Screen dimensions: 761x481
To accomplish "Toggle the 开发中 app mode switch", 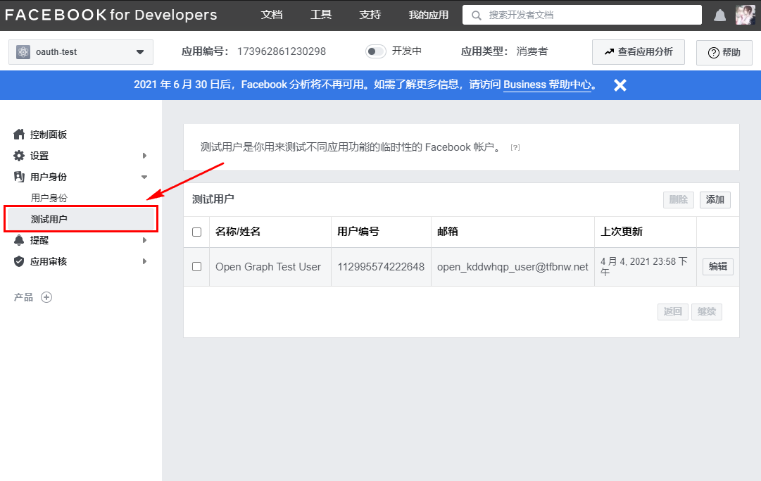I will tap(376, 51).
